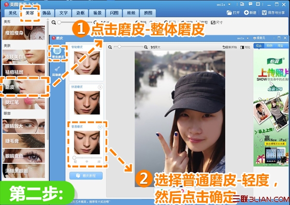
Task: Open the main menu dropdown icon in title bar
Action: [258, 4]
